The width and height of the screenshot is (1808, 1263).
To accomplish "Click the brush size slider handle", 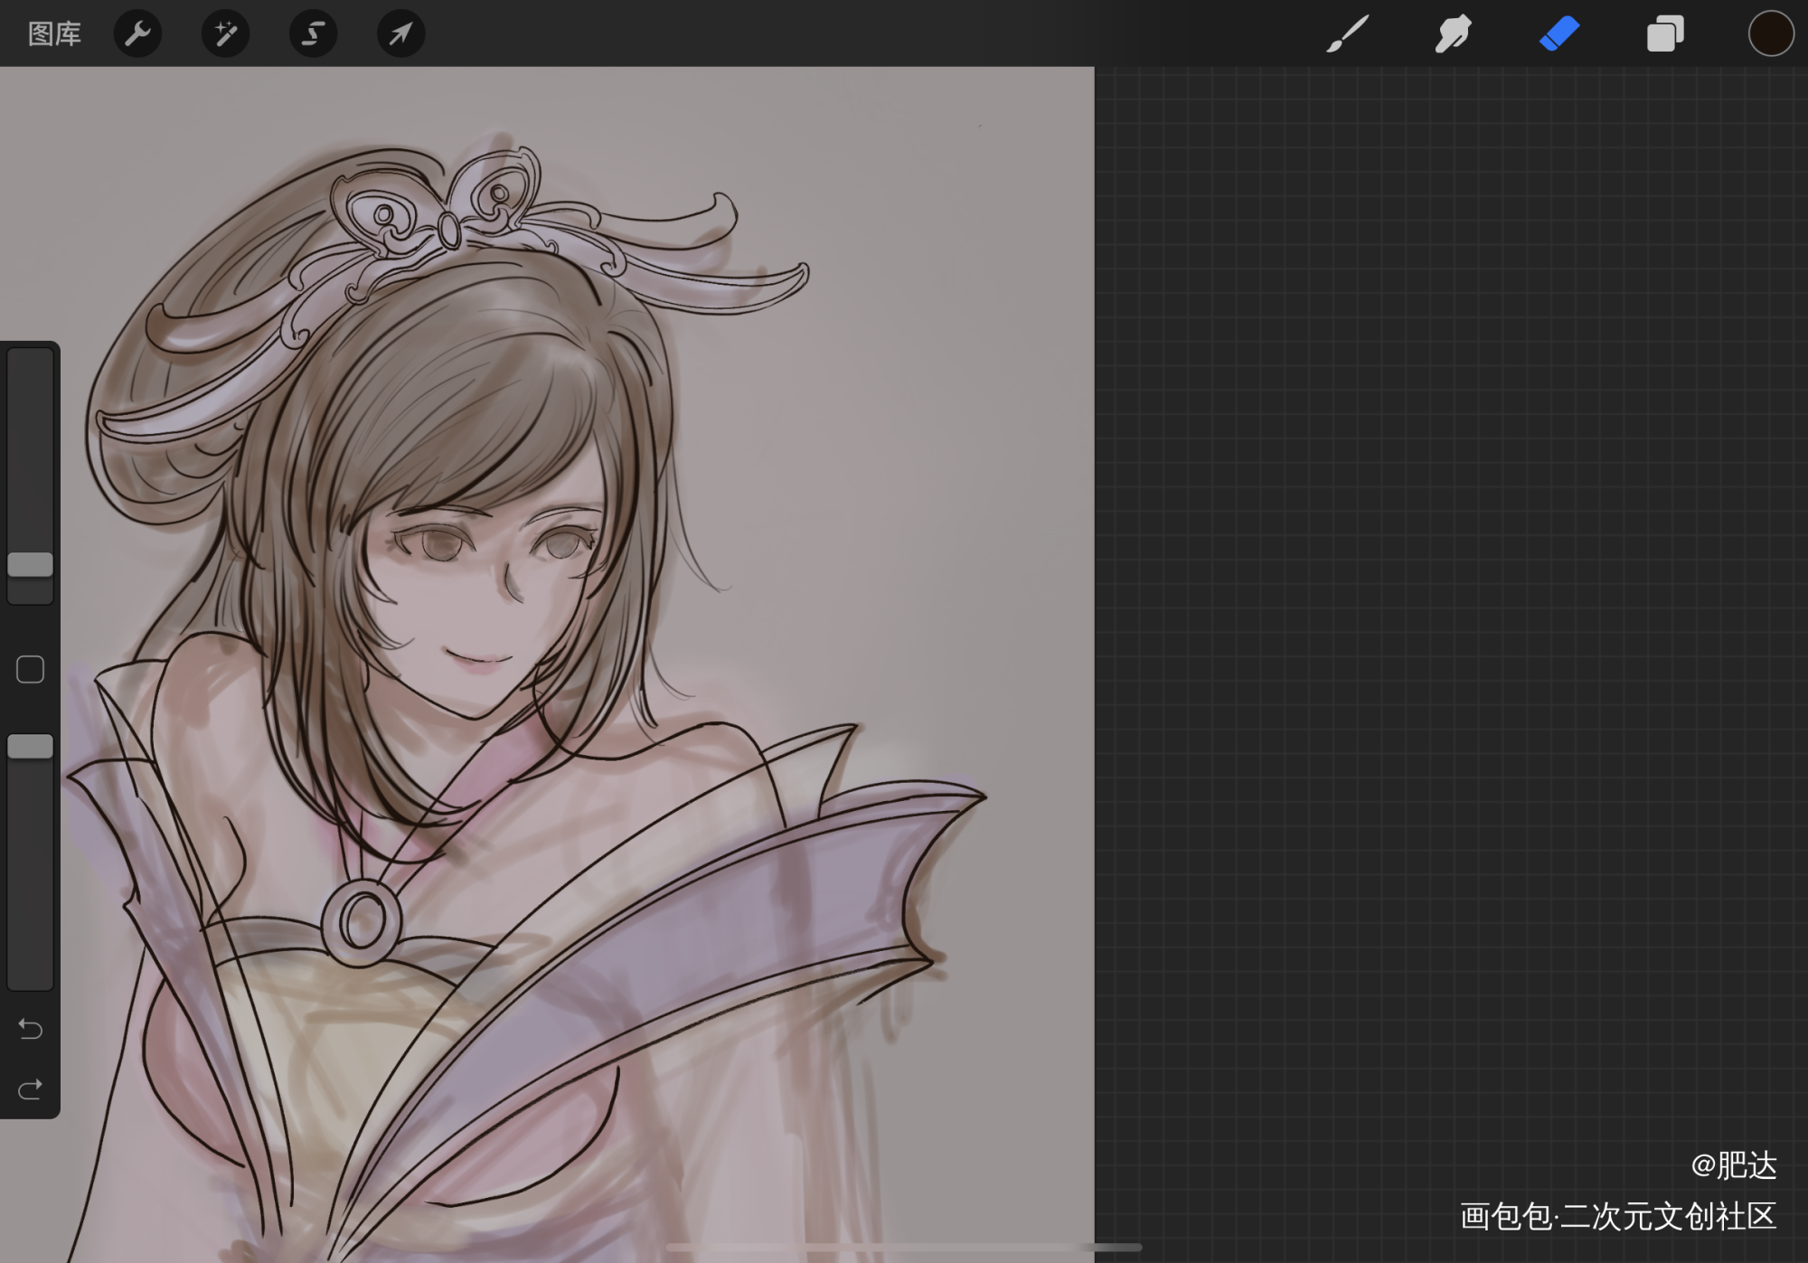I will (x=31, y=565).
